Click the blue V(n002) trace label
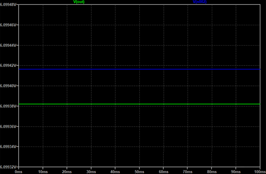 [x=200, y=2]
